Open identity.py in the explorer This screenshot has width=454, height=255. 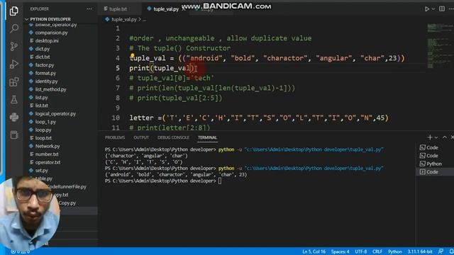[46, 81]
